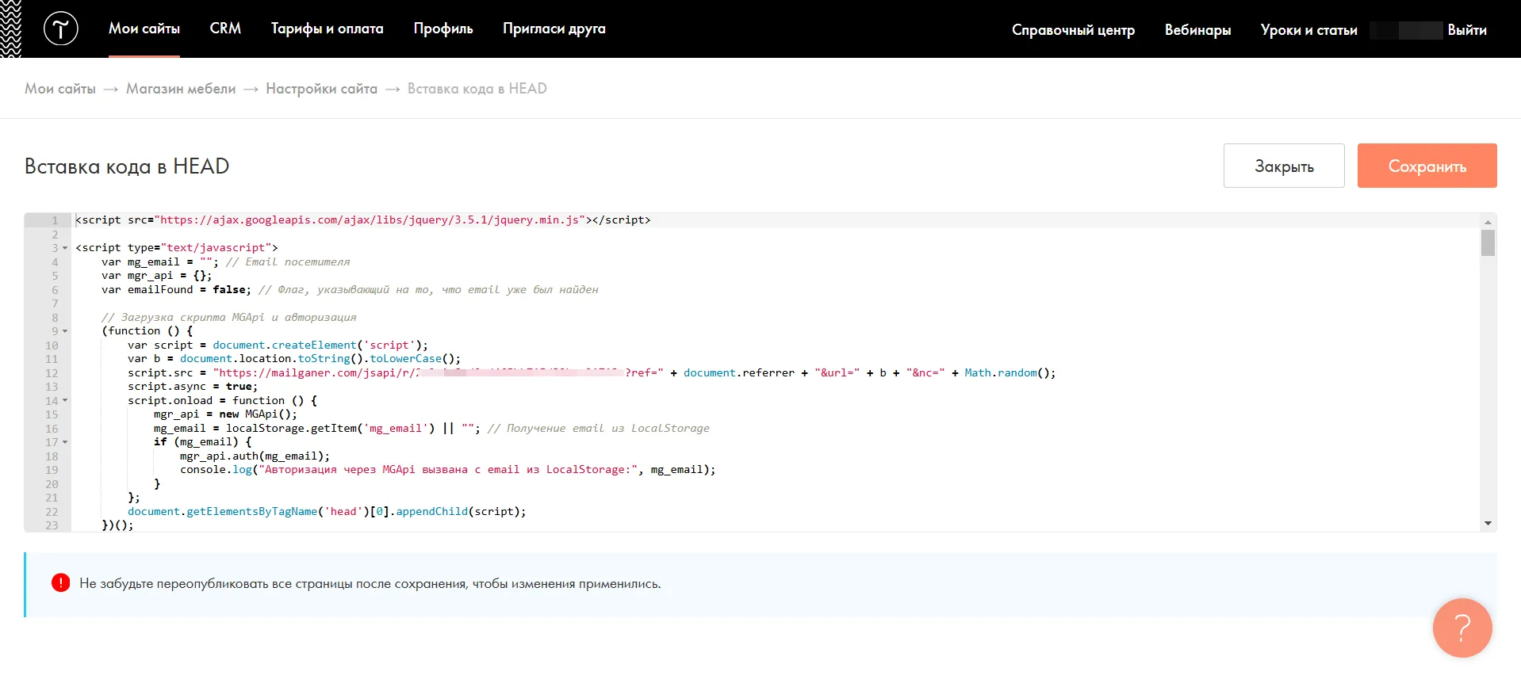Go to Профиль page

443,29
